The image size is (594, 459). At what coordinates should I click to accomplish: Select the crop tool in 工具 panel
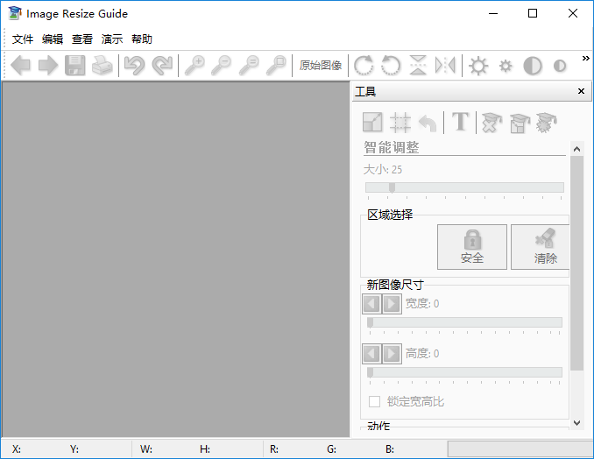[x=400, y=123]
